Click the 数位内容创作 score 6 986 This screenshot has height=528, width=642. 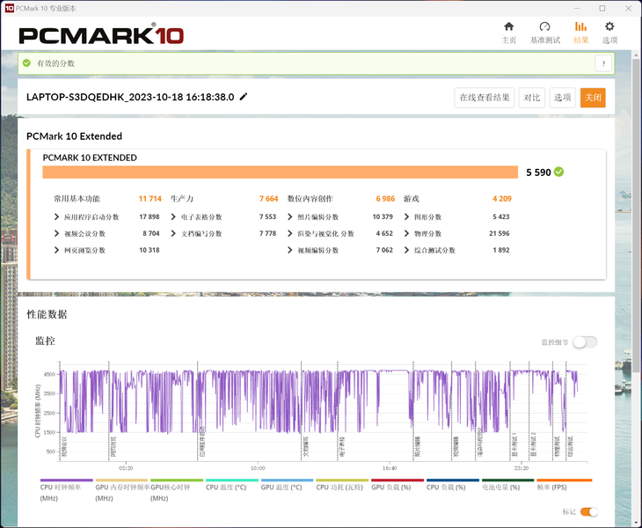385,199
